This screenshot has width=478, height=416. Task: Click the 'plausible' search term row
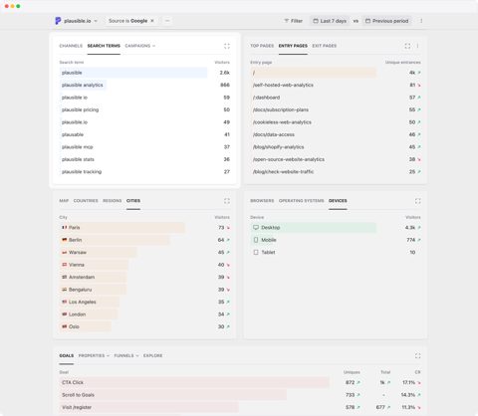(144, 73)
